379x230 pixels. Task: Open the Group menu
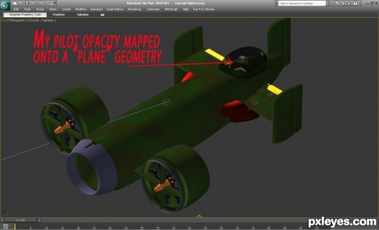pyautogui.click(x=40, y=9)
